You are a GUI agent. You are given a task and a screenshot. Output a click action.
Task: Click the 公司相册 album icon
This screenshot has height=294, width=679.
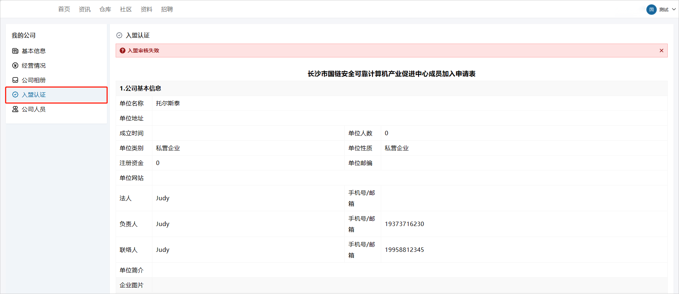(15, 80)
